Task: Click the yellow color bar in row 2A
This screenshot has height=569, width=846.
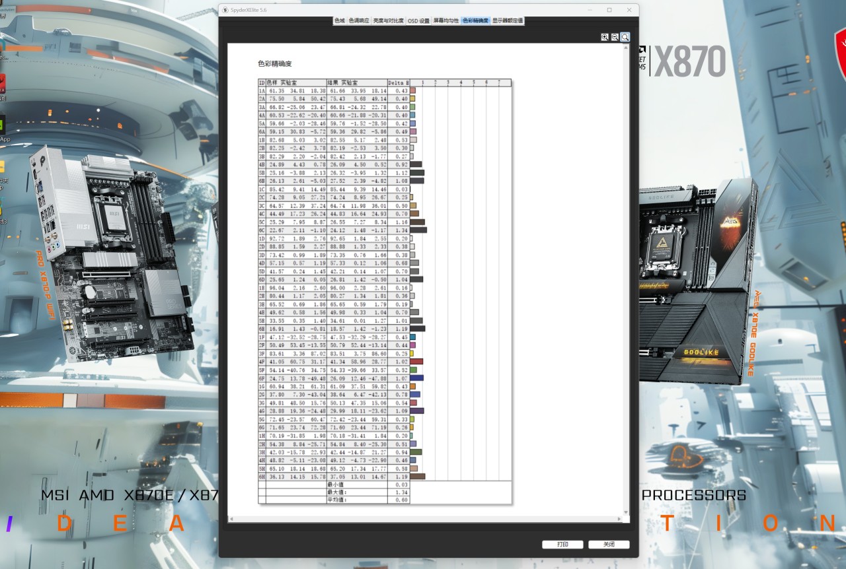Action: (x=412, y=98)
